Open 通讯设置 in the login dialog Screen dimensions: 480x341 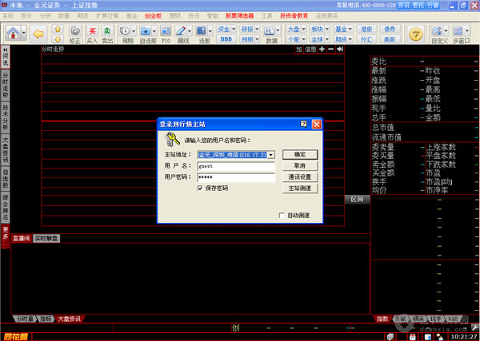point(300,177)
